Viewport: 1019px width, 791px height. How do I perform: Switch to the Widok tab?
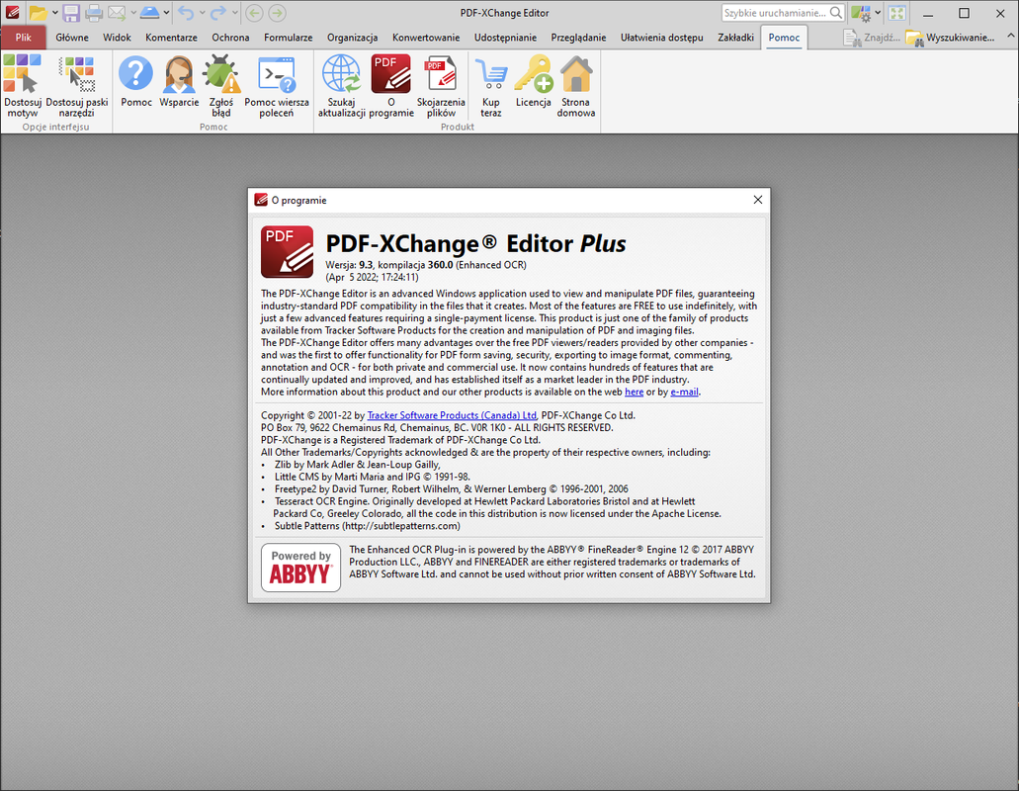pos(117,37)
